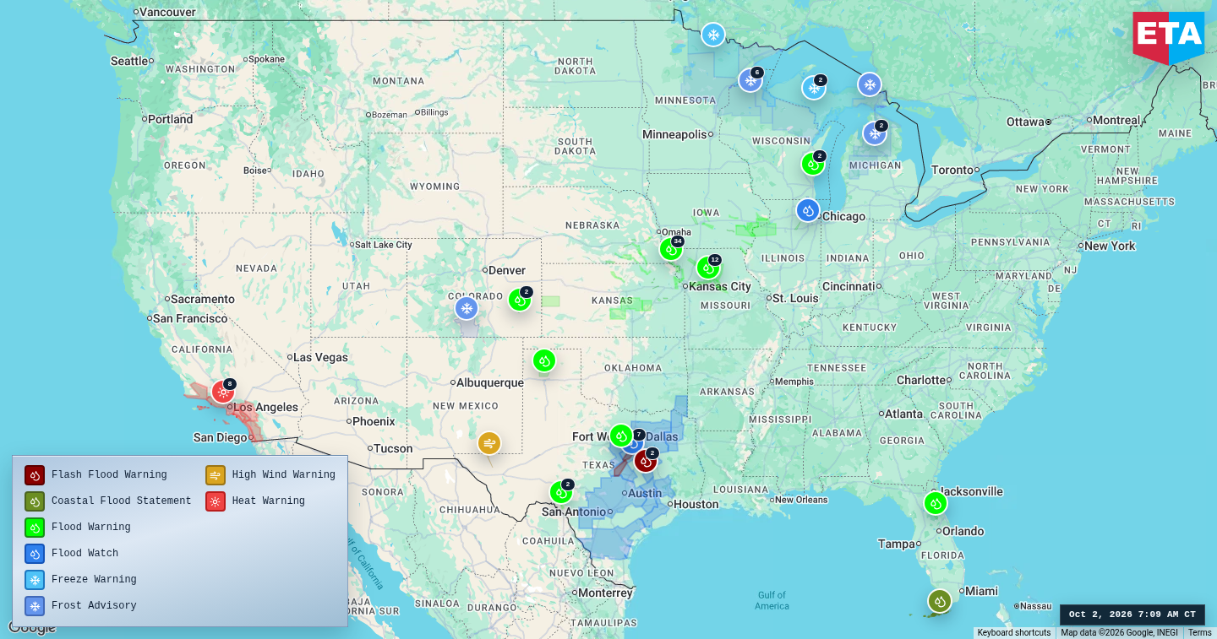The width and height of the screenshot is (1217, 639).
Task: Click the Flash Flood Warning legend icon
Action: pos(35,475)
